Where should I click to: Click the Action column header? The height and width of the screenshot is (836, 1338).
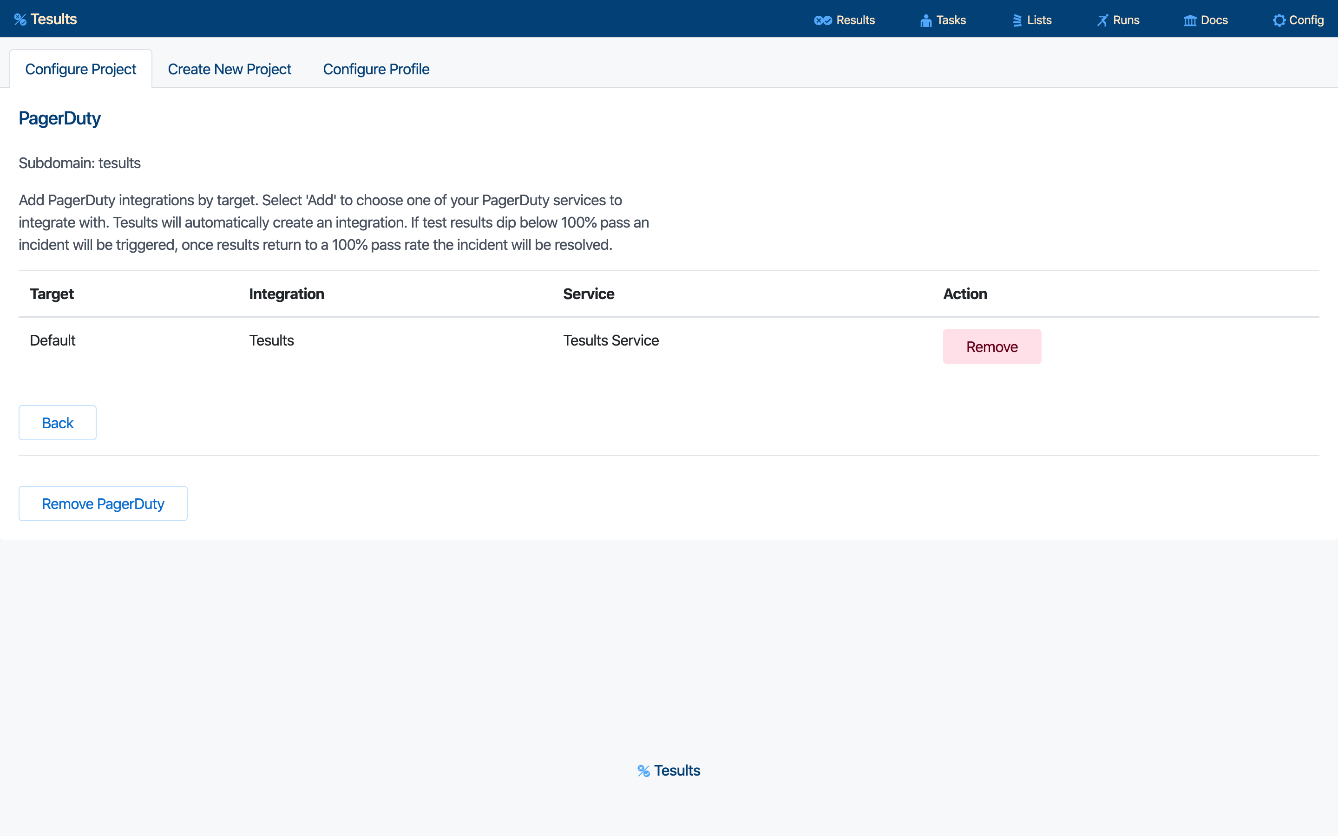click(965, 294)
